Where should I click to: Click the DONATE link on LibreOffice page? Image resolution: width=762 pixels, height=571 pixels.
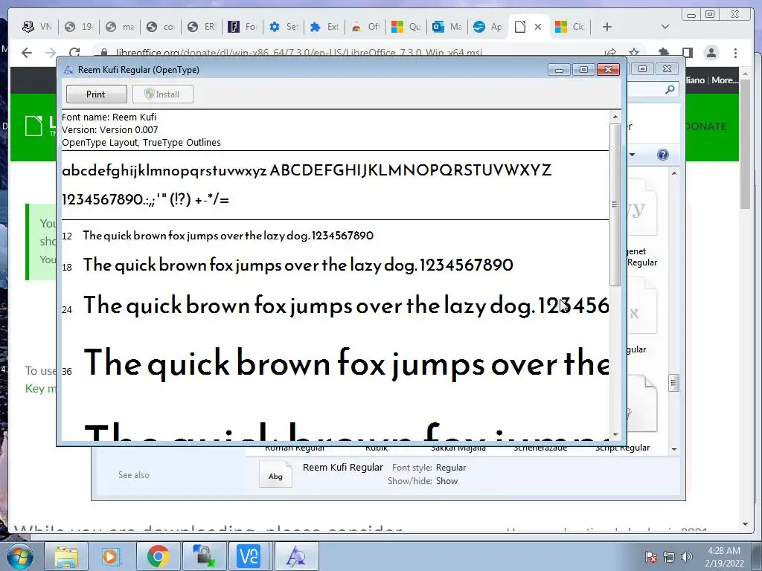[x=706, y=126]
